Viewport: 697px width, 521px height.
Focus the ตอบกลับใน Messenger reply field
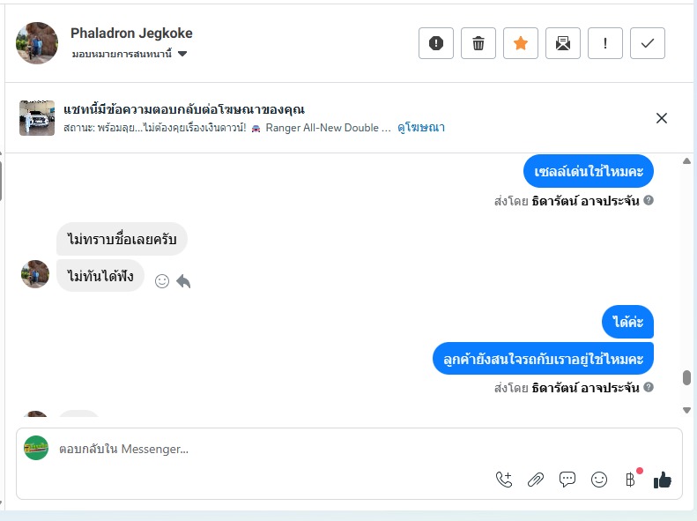pyautogui.click(x=264, y=450)
